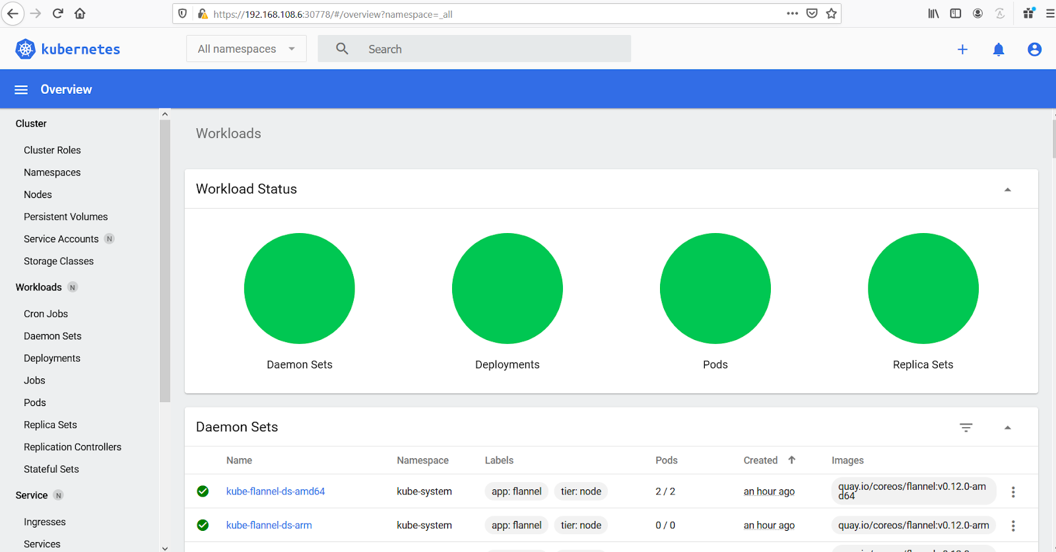Image resolution: width=1056 pixels, height=552 pixels.
Task: Open actions menu for kube-flannel-ds-amd64 row
Action: point(1013,492)
